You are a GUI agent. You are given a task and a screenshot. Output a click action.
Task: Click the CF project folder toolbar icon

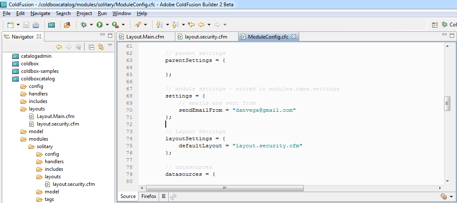click(x=51, y=25)
